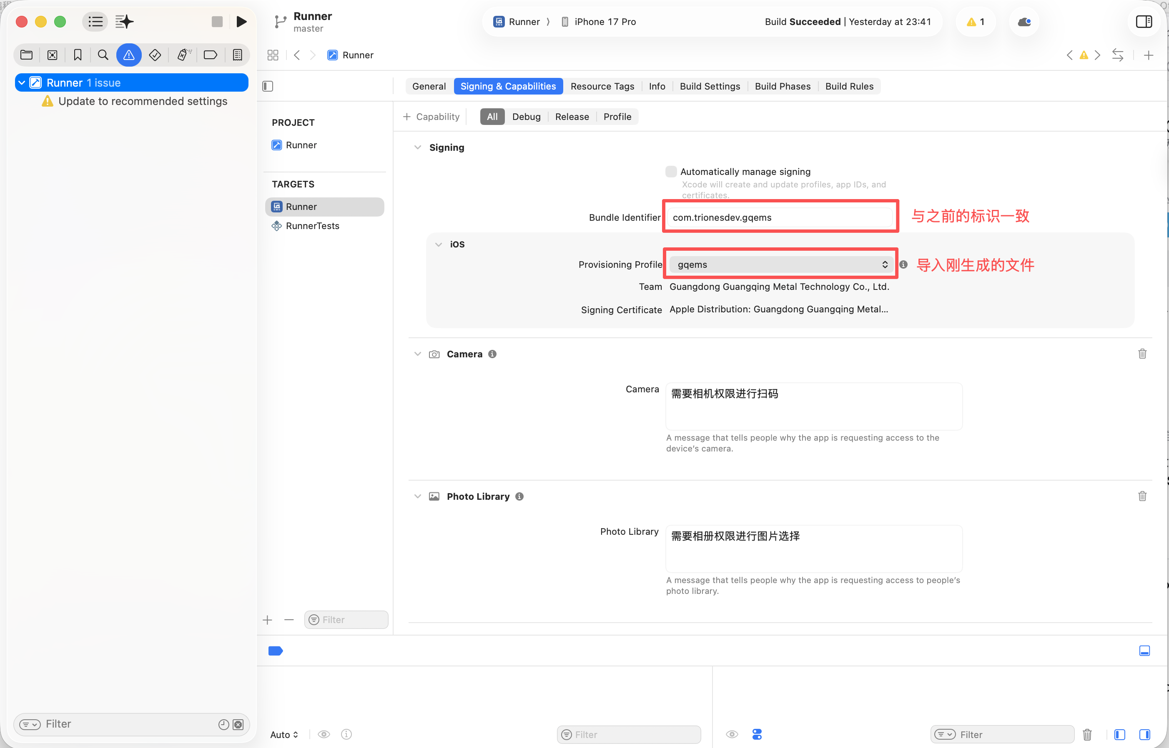The image size is (1169, 748).
Task: Click the add Capability button
Action: 431,117
